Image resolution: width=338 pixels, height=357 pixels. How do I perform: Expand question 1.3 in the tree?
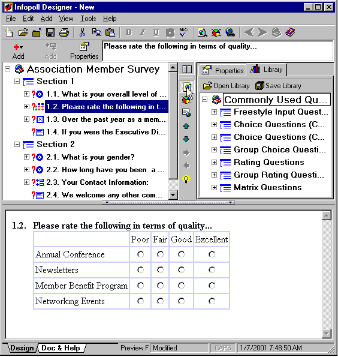click(26, 119)
